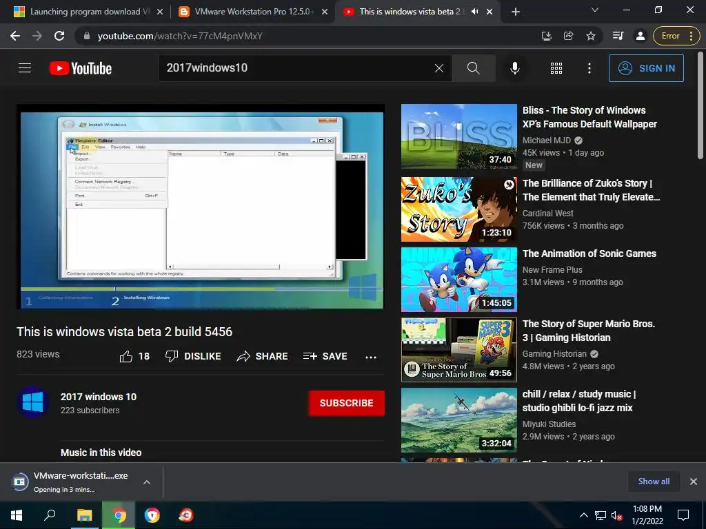
Task: Open YouTube settings three-dot menu
Action: (x=589, y=68)
